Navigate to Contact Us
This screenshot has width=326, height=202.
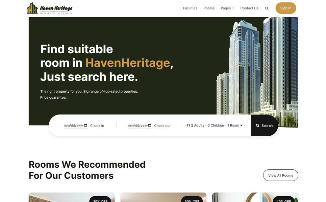249,8
